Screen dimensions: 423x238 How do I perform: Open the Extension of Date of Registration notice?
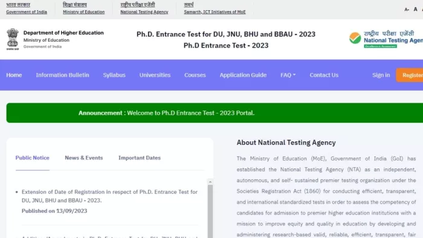click(x=109, y=196)
